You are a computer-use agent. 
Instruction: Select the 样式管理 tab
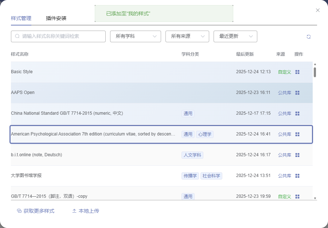(x=21, y=18)
